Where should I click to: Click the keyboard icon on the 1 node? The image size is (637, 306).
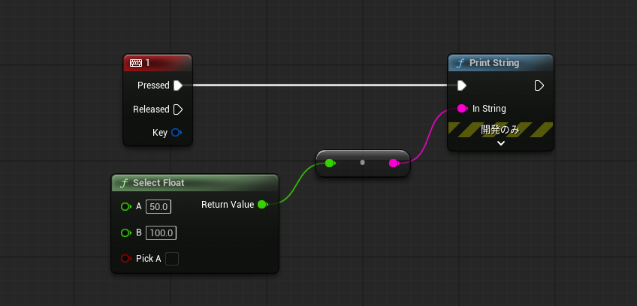136,63
